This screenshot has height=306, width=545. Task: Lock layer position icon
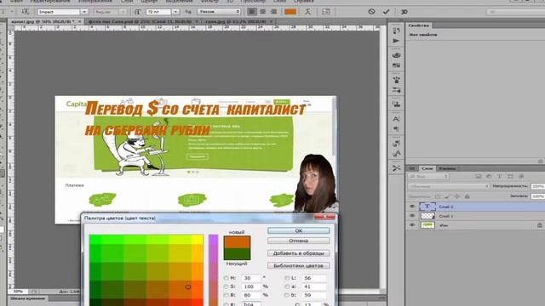(457, 196)
